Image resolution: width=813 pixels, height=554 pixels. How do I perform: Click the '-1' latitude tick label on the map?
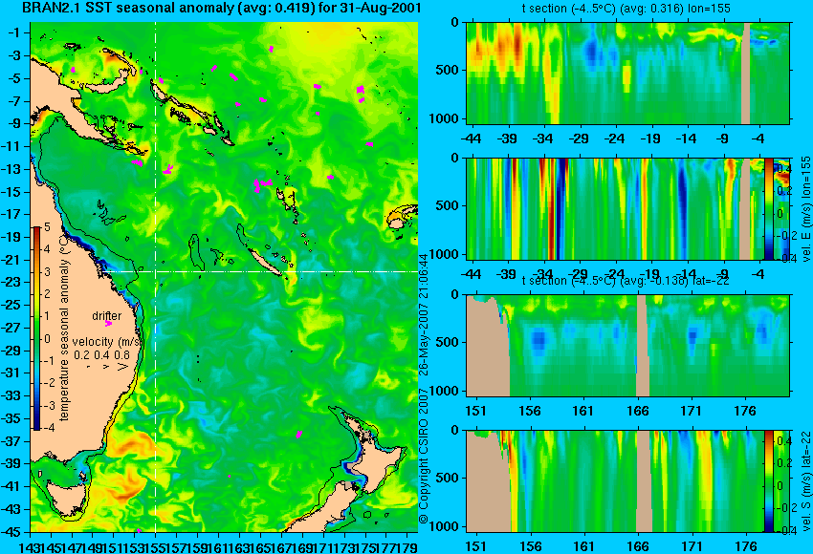(14, 32)
